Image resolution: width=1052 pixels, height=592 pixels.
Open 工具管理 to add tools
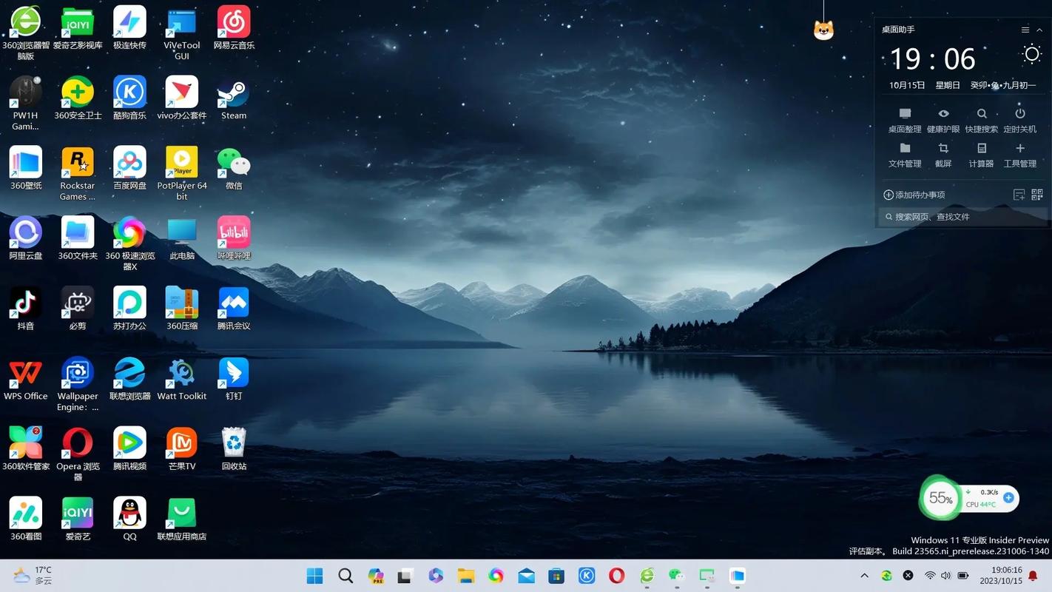[1020, 155]
